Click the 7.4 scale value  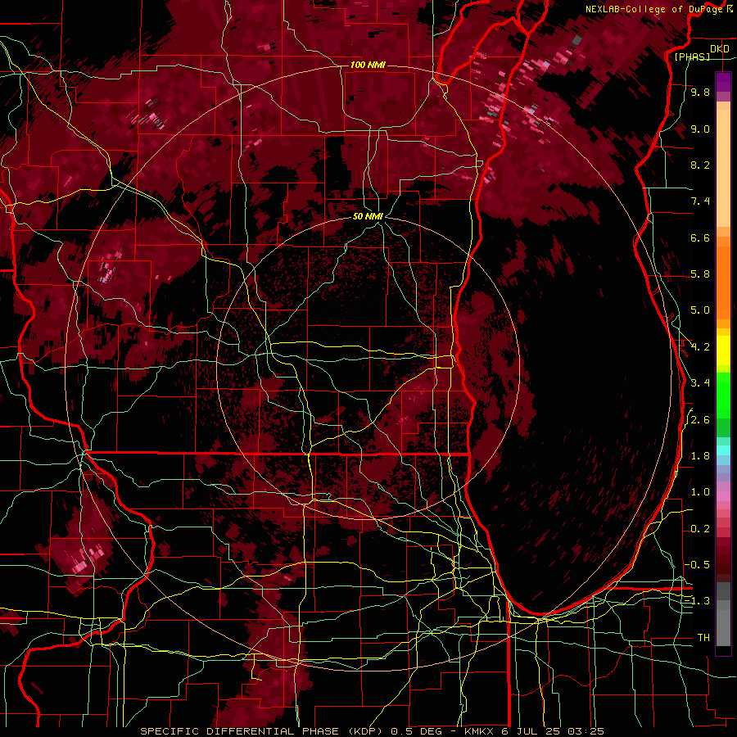click(700, 201)
